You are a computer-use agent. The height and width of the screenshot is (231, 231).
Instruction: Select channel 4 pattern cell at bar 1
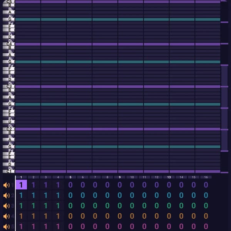[x=21, y=216]
